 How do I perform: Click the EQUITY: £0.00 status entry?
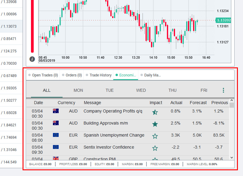[104, 164]
